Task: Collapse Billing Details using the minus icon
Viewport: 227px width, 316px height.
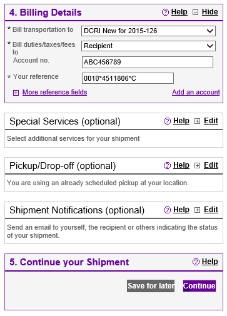Action: (195, 13)
